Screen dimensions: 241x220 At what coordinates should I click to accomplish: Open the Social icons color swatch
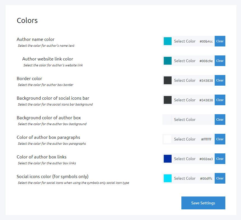point(168,178)
